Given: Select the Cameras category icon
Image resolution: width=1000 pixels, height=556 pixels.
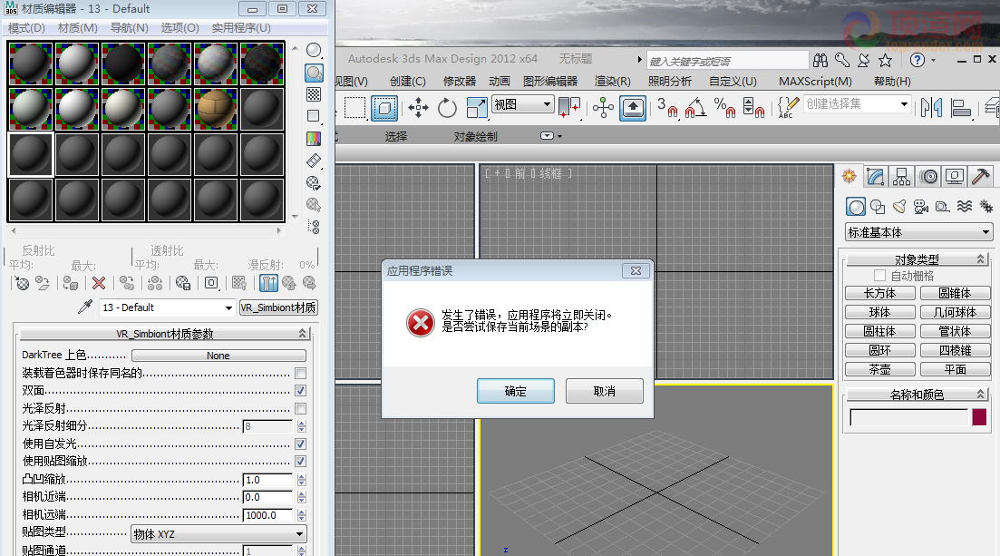Looking at the screenshot, I should pyautogui.click(x=921, y=207).
